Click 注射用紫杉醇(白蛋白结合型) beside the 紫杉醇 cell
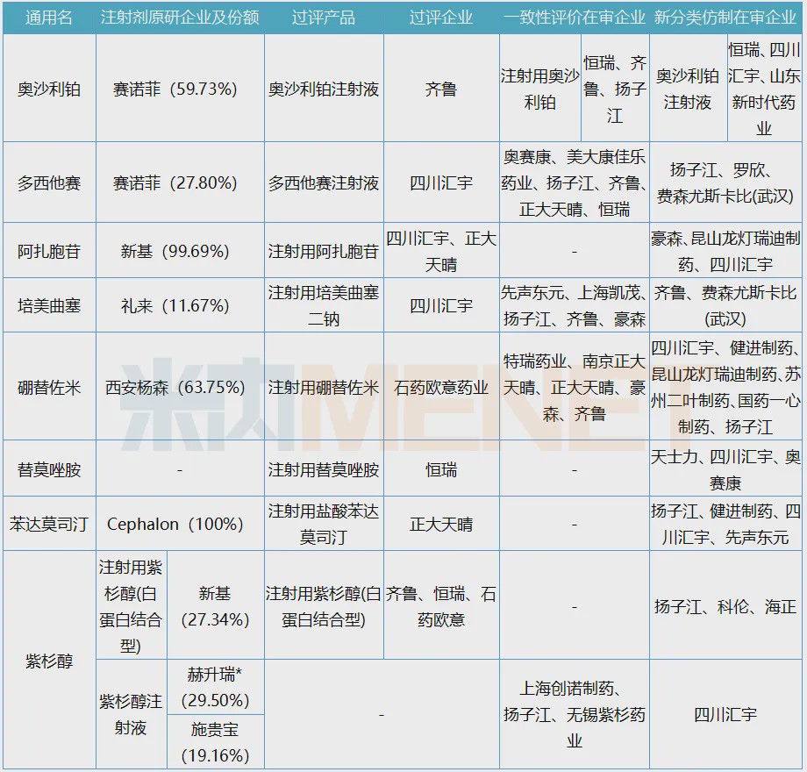807x772 pixels. pos(132,606)
